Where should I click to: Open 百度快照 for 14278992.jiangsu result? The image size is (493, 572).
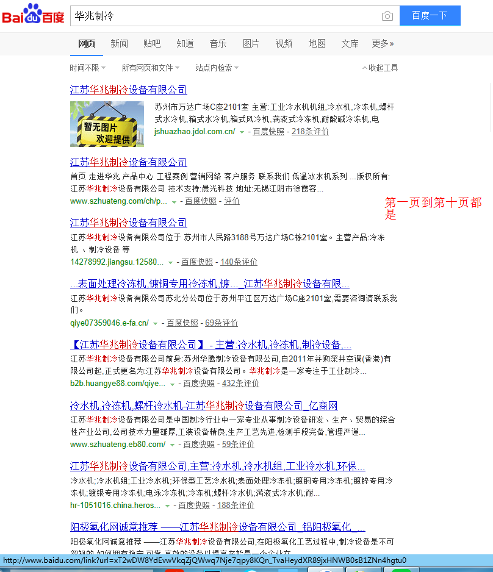[x=197, y=262]
